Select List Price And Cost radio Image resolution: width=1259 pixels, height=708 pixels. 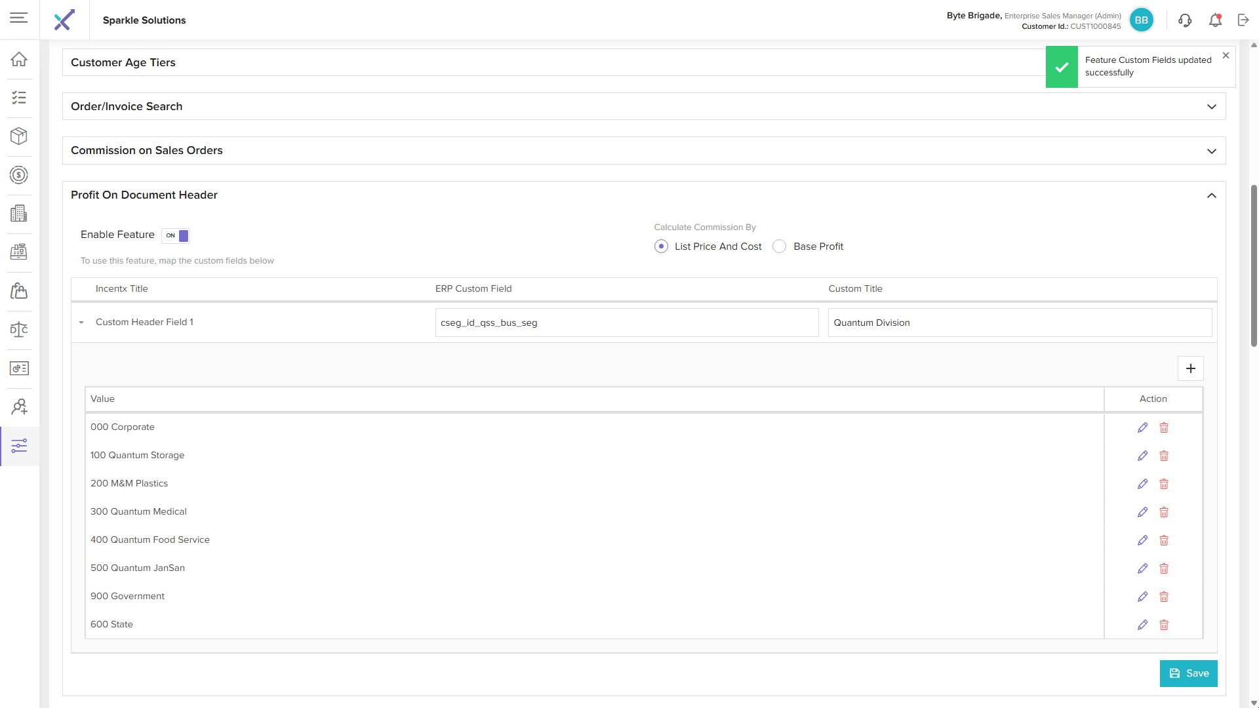[661, 246]
